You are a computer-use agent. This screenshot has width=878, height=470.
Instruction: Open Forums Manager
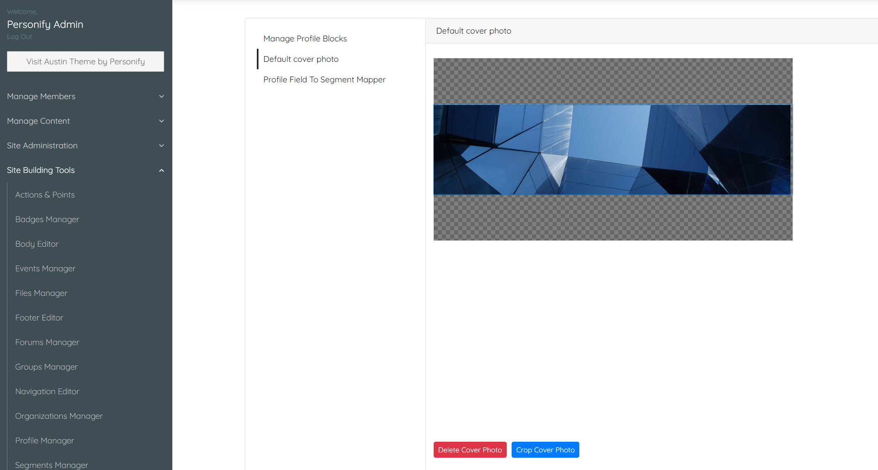(x=47, y=342)
